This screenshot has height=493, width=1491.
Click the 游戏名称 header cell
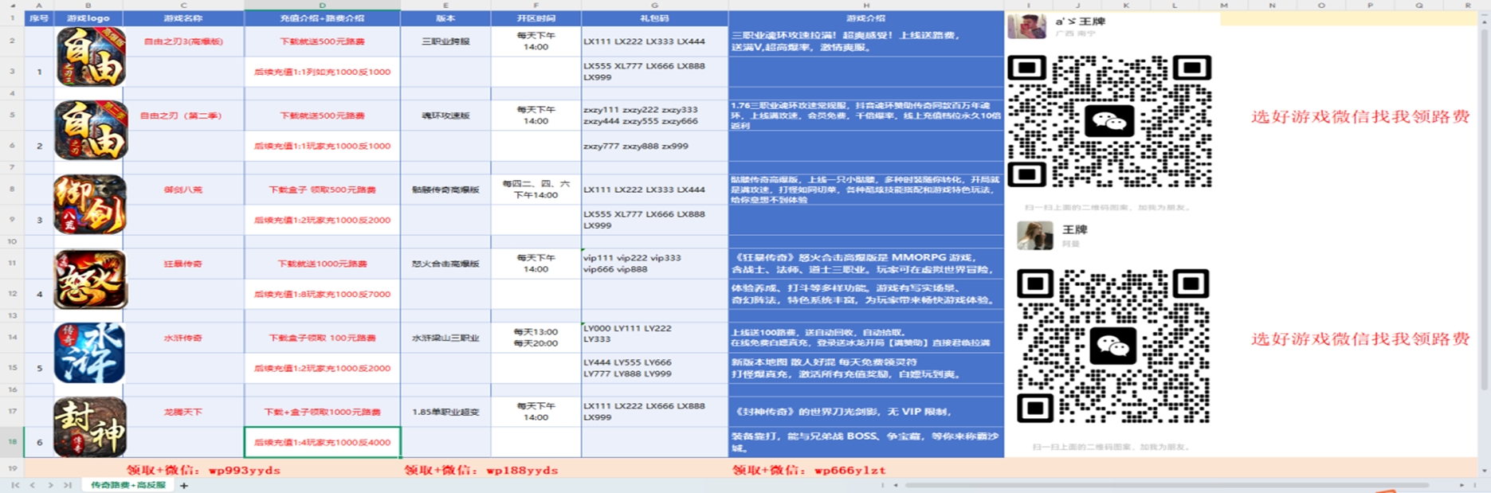click(x=183, y=18)
